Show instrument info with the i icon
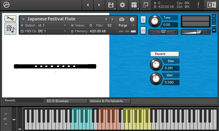Viewport: 219px width, 131px height. click(132, 19)
